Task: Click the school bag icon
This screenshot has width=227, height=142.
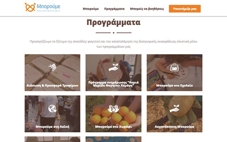Action: click(x=175, y=67)
